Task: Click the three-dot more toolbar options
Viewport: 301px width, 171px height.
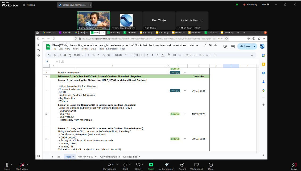Action: click(x=215, y=55)
